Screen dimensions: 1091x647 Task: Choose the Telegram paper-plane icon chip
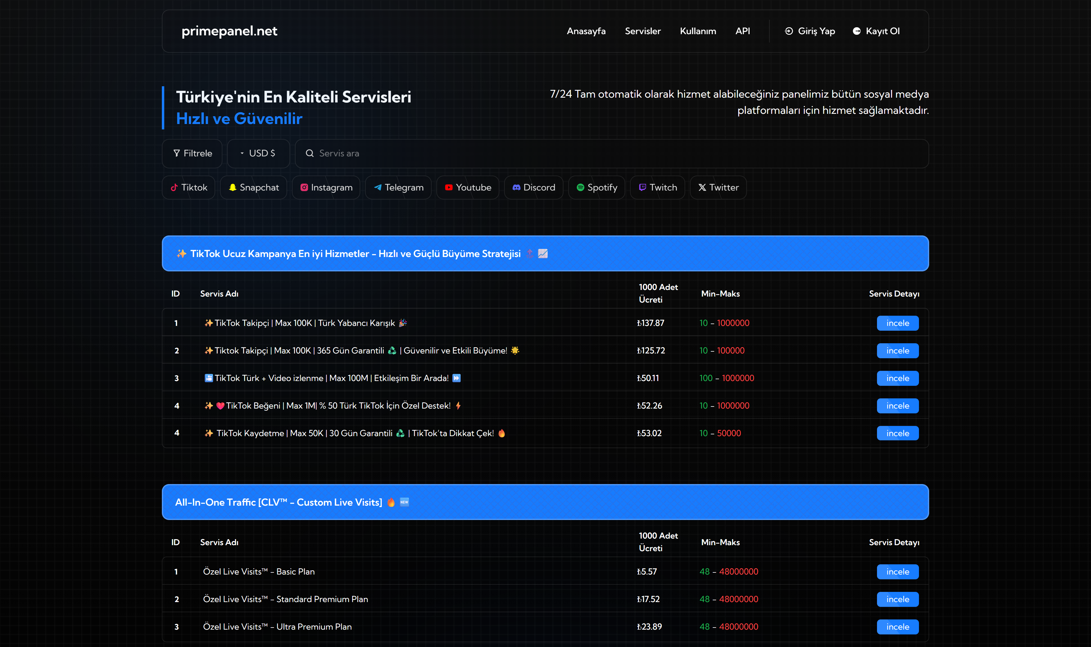(x=398, y=188)
